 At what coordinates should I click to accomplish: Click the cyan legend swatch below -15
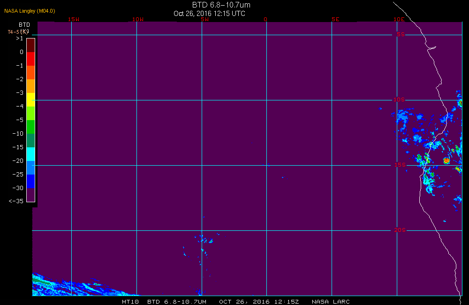(x=31, y=154)
